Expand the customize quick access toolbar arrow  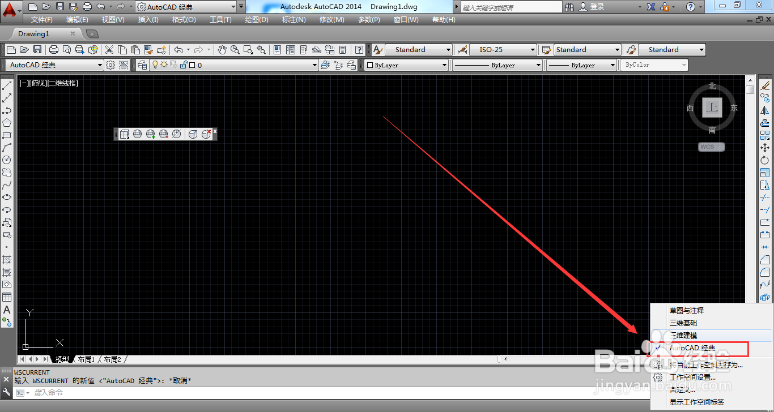[x=241, y=7]
